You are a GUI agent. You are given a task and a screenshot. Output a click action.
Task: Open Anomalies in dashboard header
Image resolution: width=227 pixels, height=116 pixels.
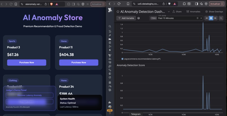click(193, 12)
